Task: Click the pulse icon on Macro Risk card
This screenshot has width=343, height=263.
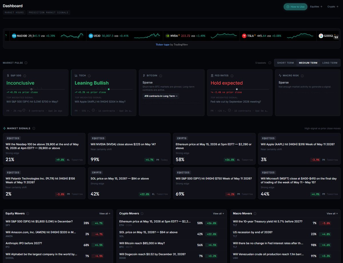Action: pyautogui.click(x=280, y=76)
